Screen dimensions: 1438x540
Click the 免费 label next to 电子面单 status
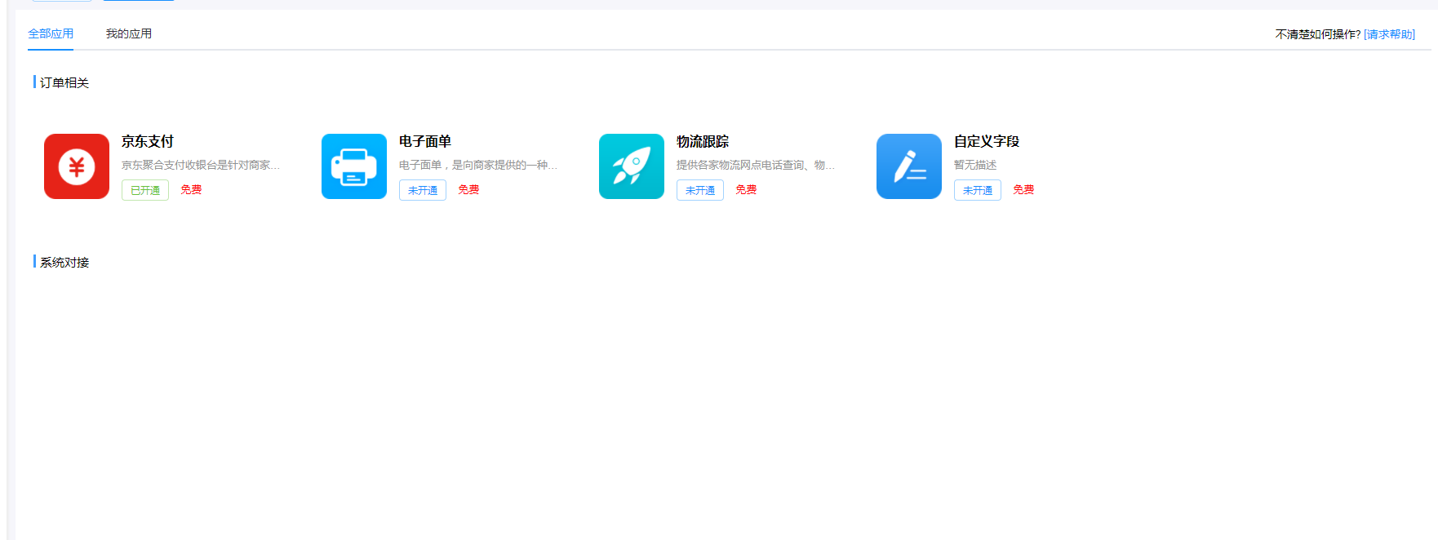click(468, 189)
